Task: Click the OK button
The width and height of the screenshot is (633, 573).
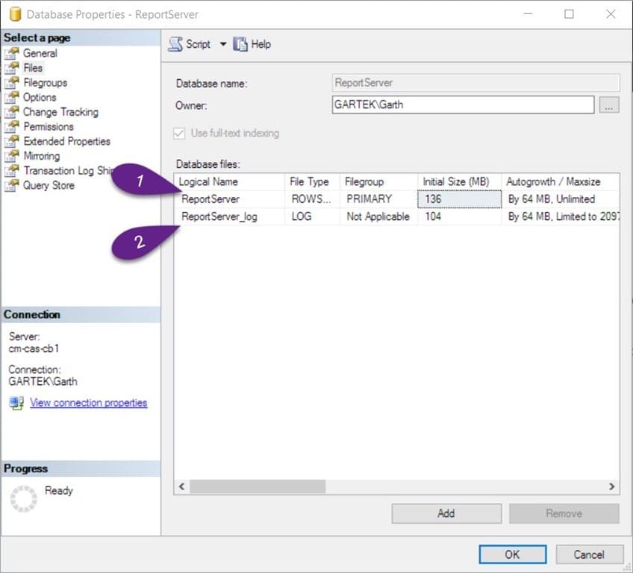Action: [513, 554]
